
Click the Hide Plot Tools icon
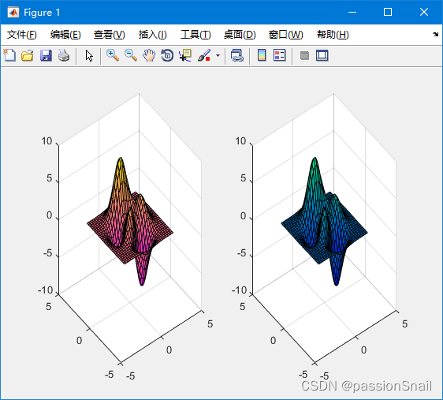[x=304, y=55]
